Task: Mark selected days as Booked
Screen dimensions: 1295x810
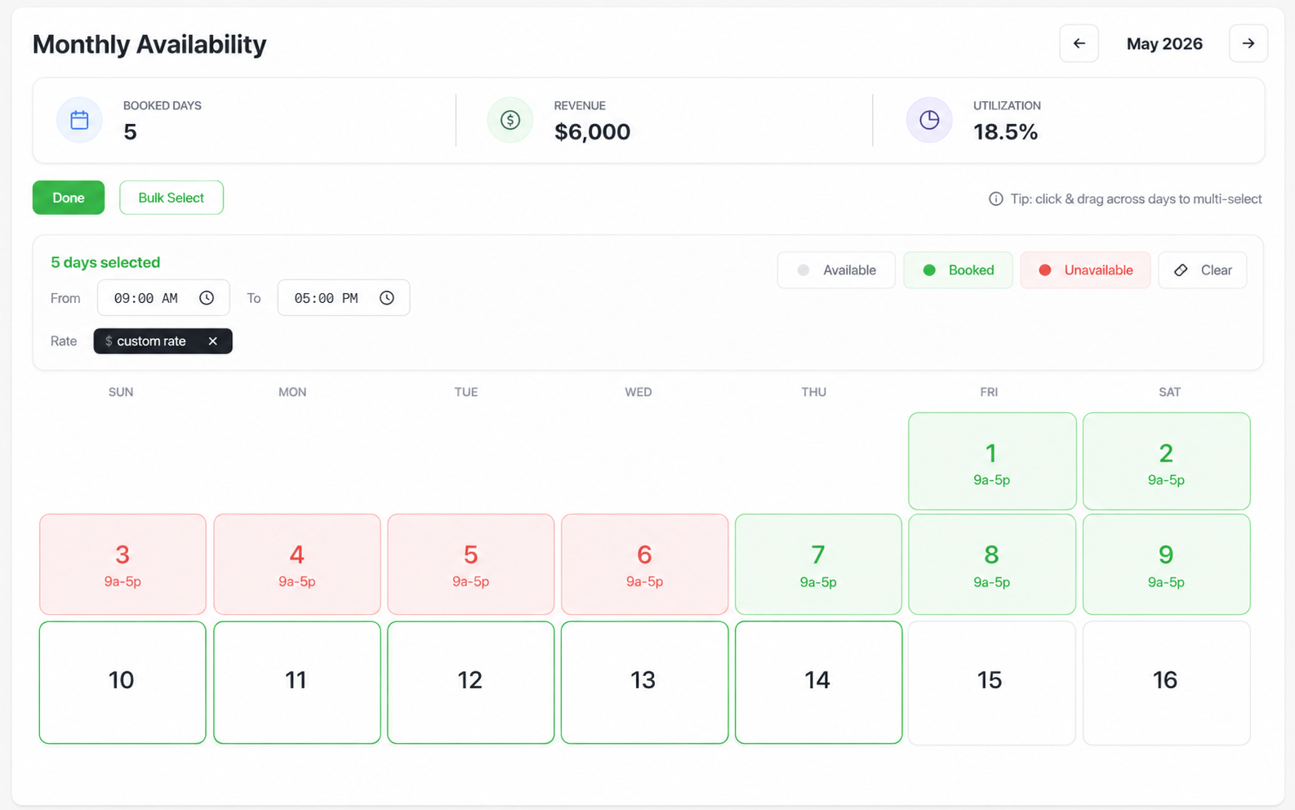Action: coord(958,270)
